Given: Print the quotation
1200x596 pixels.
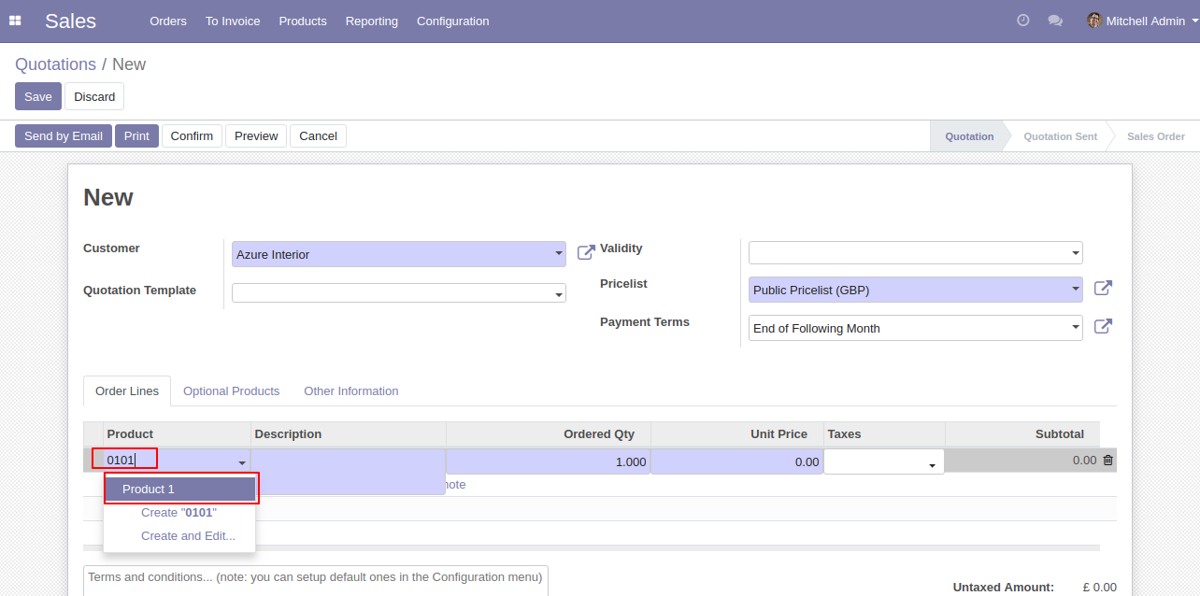Looking at the screenshot, I should 136,136.
